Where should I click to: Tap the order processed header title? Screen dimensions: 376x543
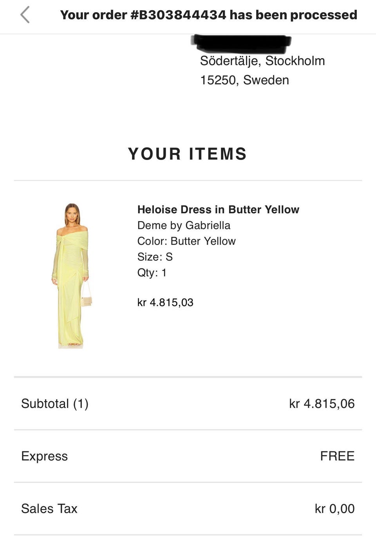(x=208, y=15)
